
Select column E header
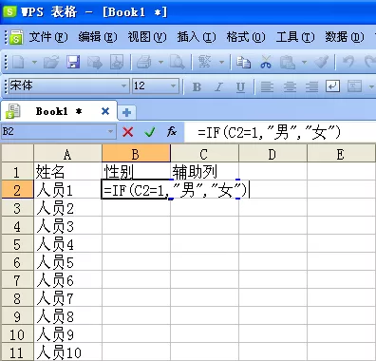click(341, 154)
